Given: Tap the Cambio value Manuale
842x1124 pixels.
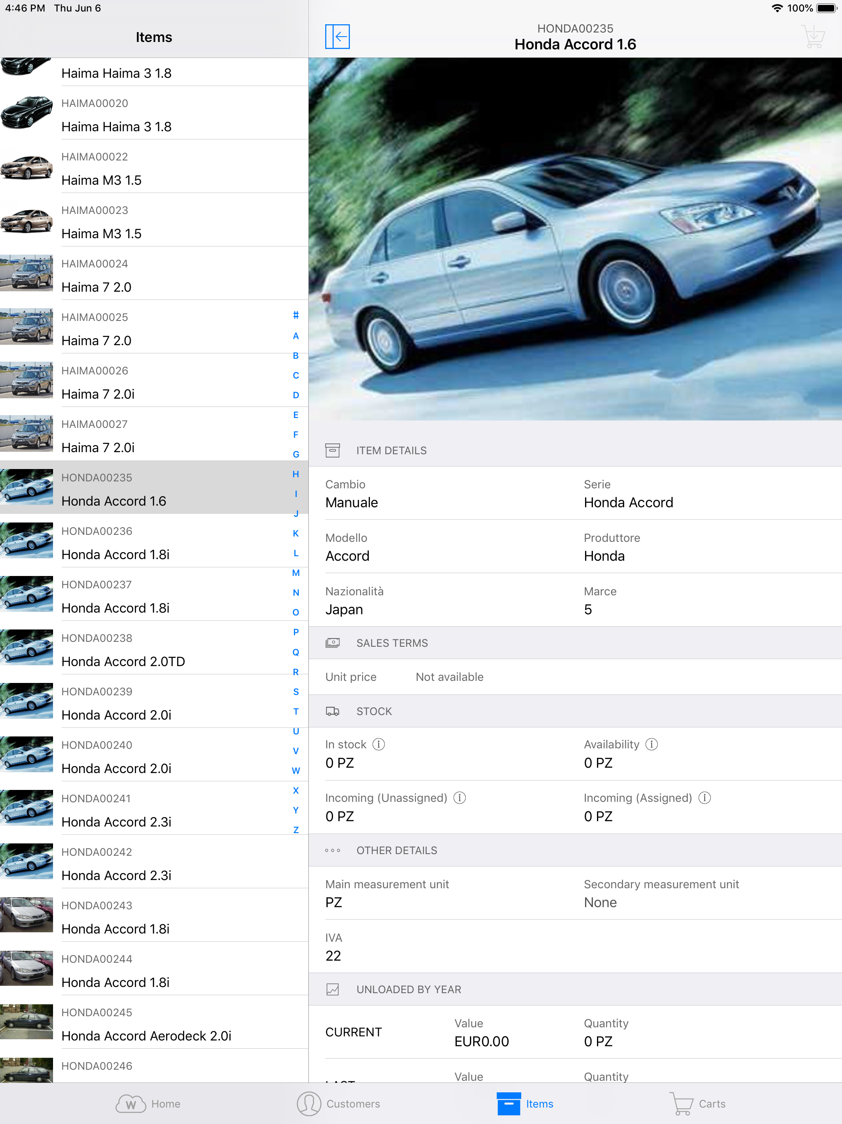Looking at the screenshot, I should tap(352, 502).
